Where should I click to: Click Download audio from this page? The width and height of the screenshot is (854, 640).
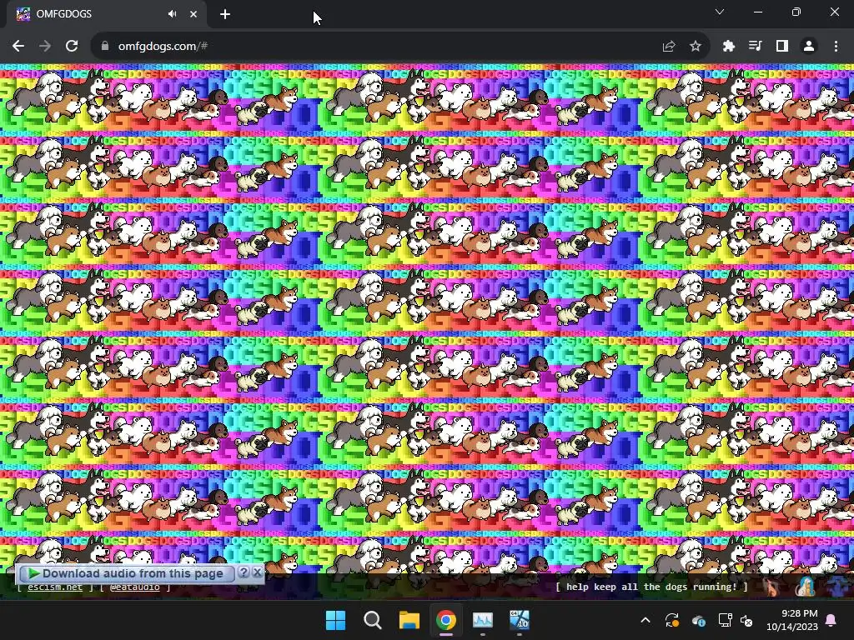tap(125, 573)
